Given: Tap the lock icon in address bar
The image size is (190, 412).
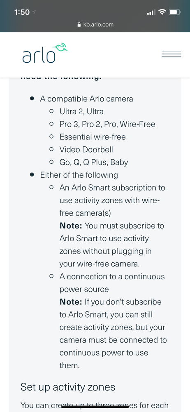Looking at the screenshot, I should click(x=79, y=25).
